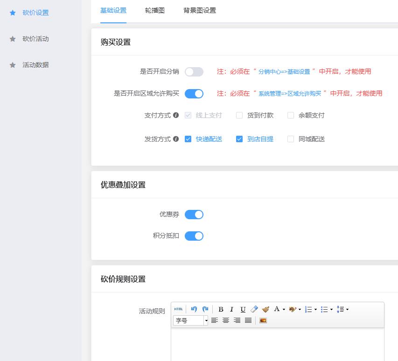
Task: Open 砍价活动 in sidebar
Action: coord(35,39)
